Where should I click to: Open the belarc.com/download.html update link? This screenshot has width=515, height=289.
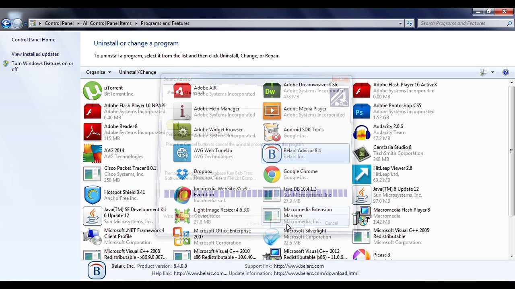316,273
